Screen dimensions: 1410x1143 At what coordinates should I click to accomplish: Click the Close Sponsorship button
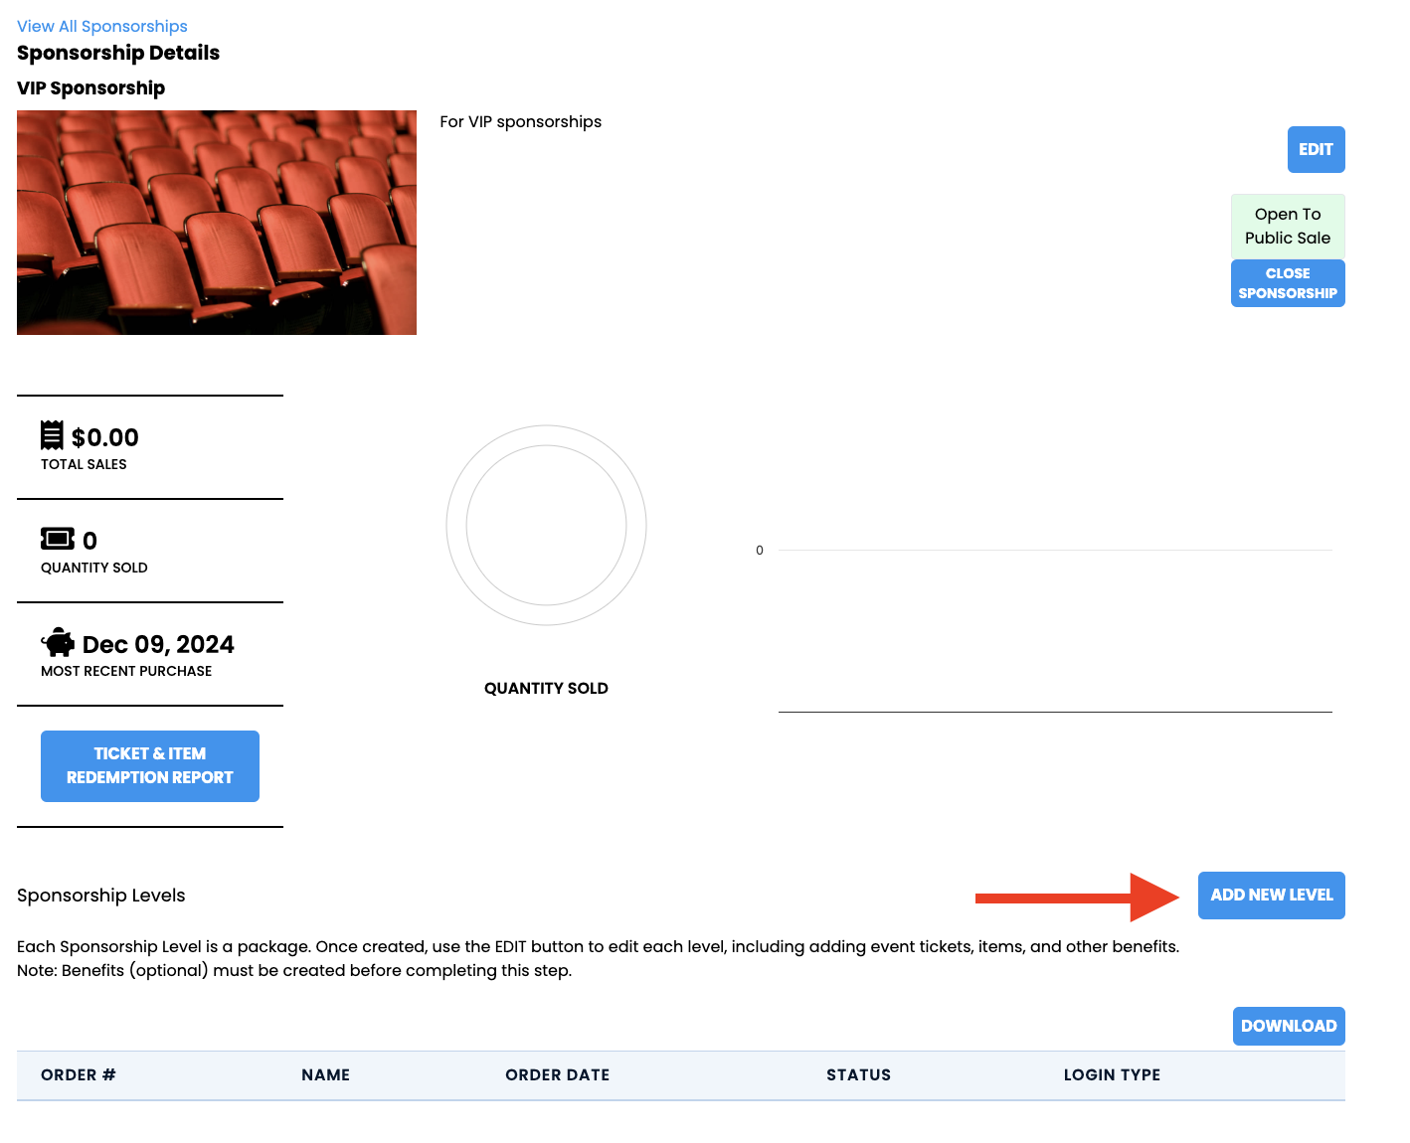tap(1288, 283)
